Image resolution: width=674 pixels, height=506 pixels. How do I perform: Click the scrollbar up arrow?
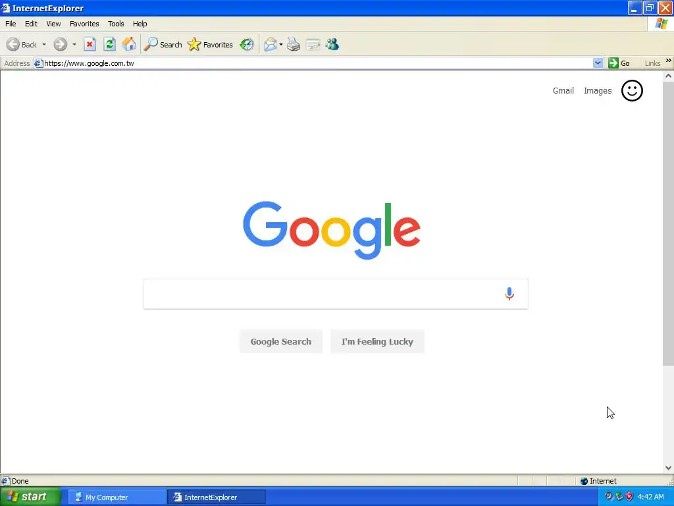coord(668,76)
